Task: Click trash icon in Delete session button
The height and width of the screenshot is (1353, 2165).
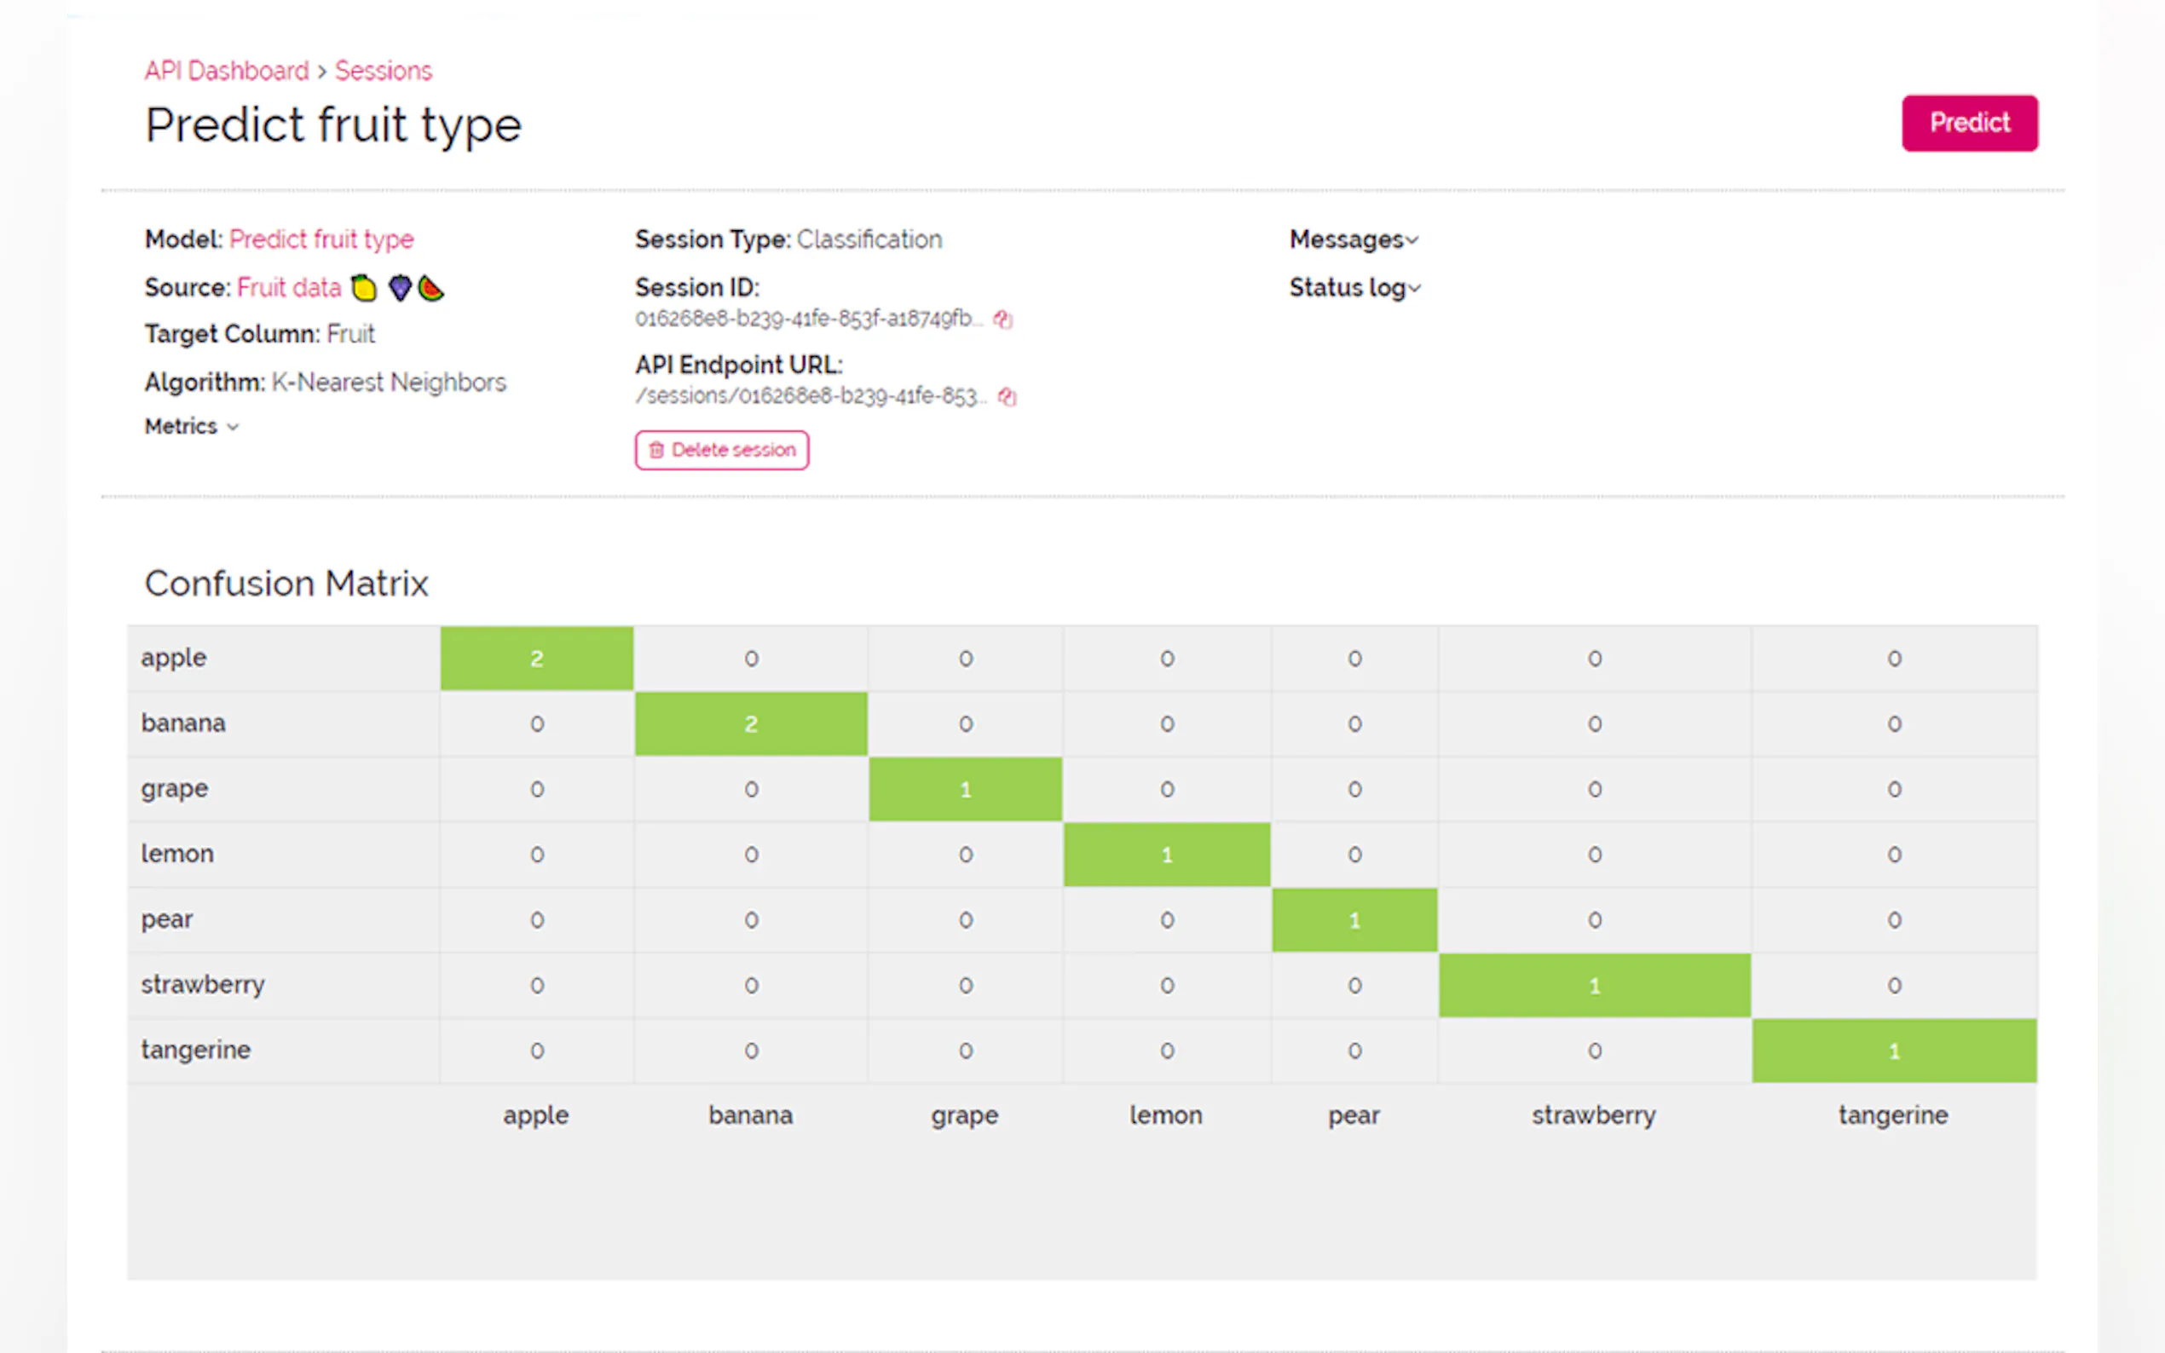Action: tap(656, 450)
